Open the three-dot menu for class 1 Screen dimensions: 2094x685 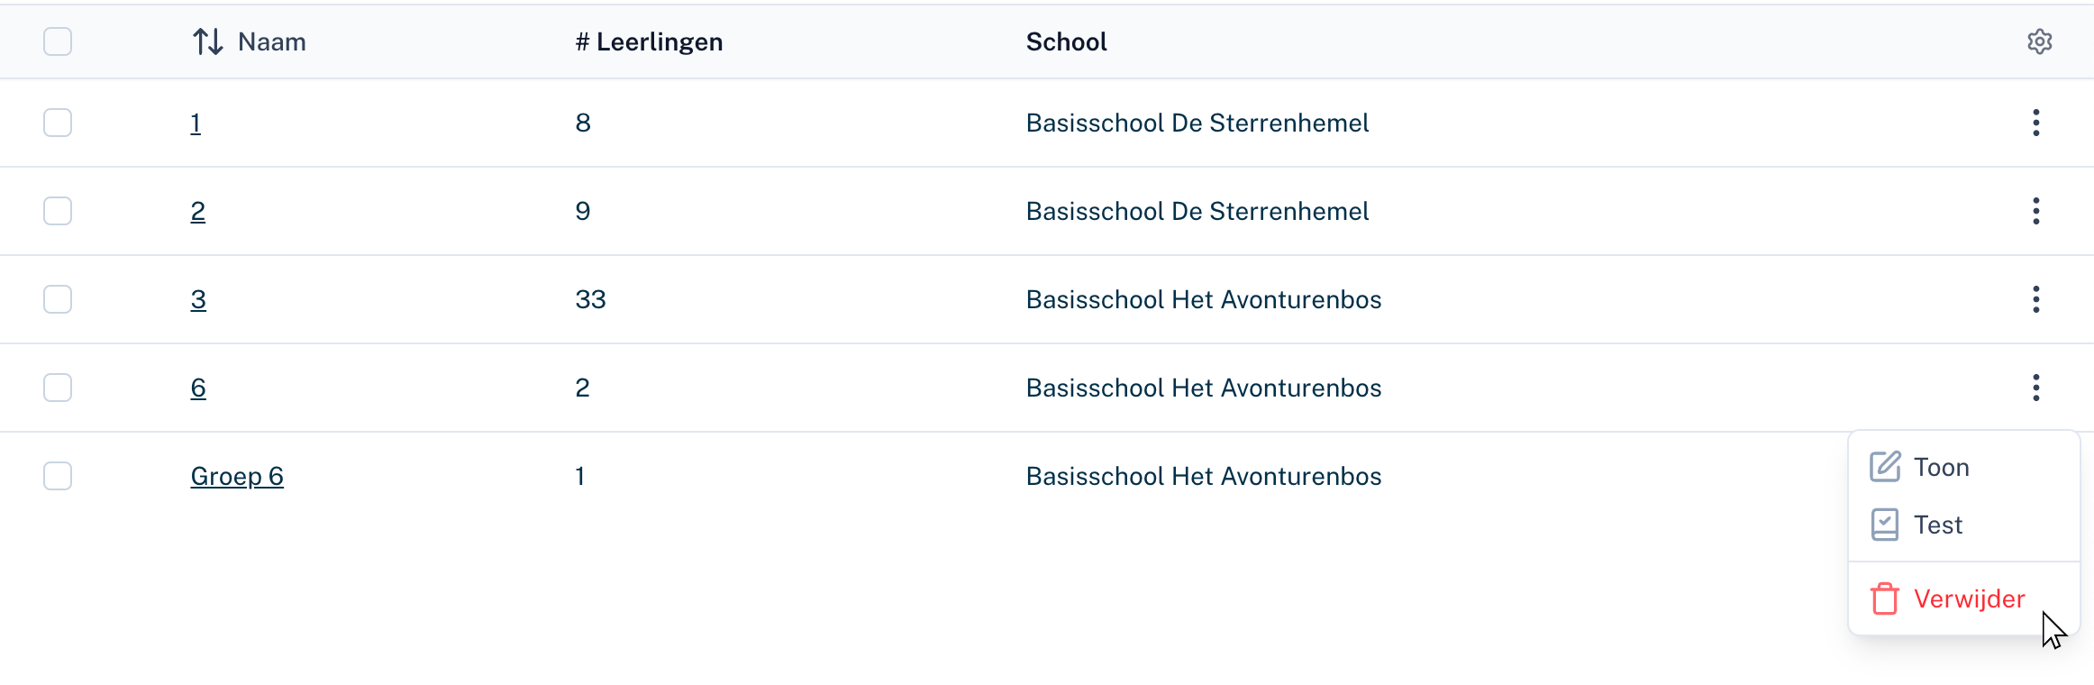pos(2035,123)
